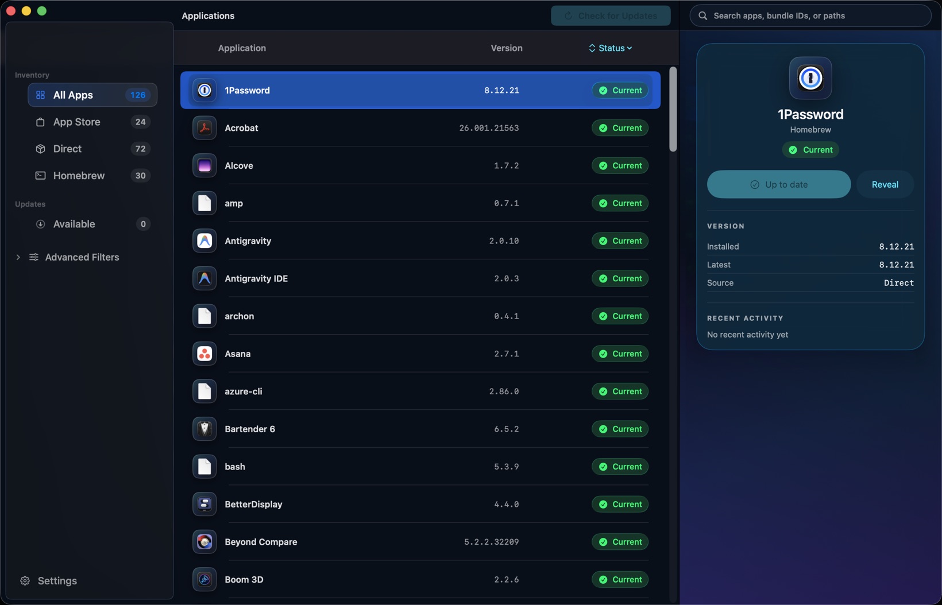
Task: Click the Available download arrow icon
Action: click(x=40, y=224)
